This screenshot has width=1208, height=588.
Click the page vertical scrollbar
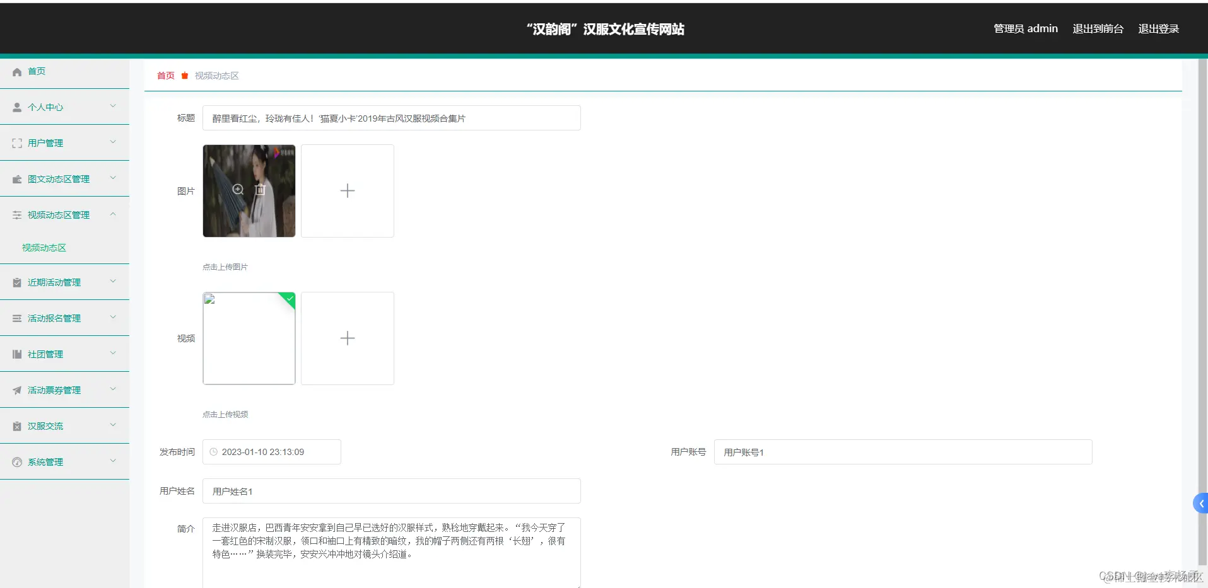[x=1202, y=312]
